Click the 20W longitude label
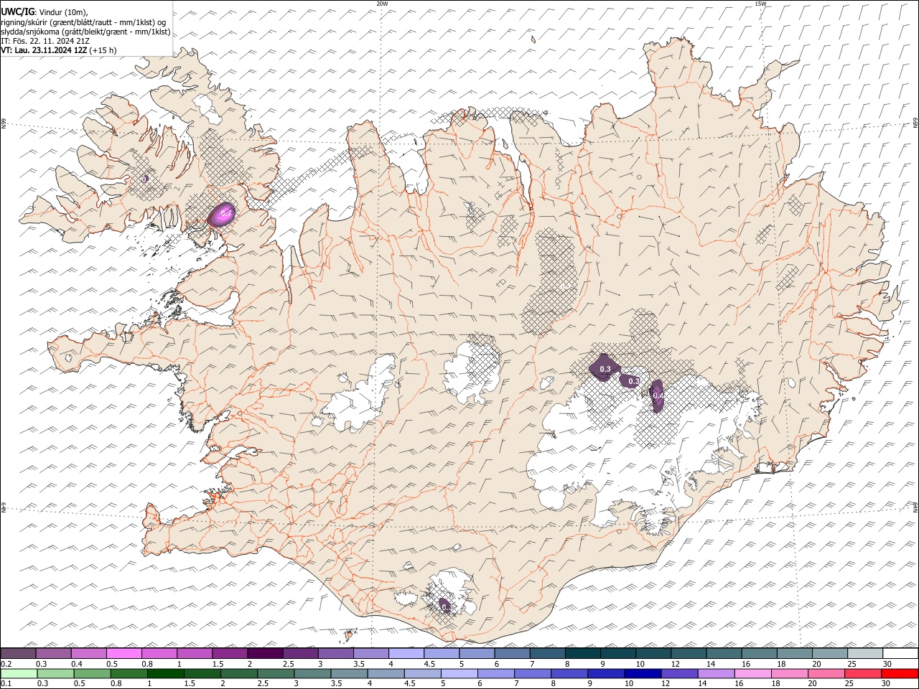This screenshot has height=689, width=919. [382, 4]
